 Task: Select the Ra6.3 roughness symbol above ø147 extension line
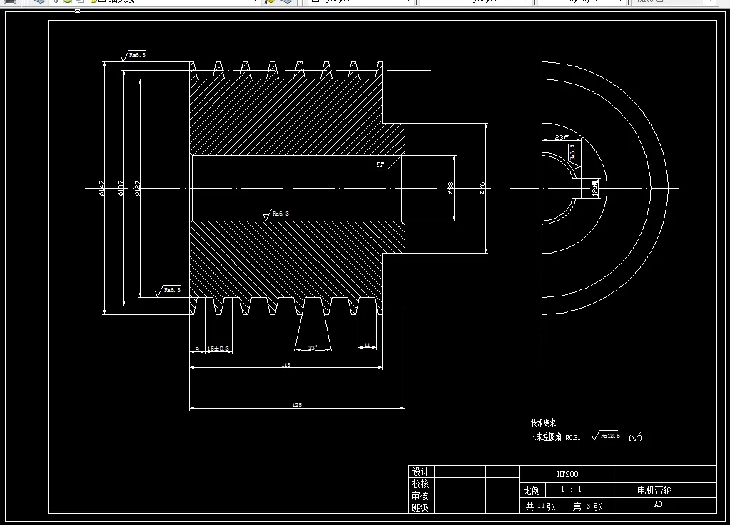(133, 56)
